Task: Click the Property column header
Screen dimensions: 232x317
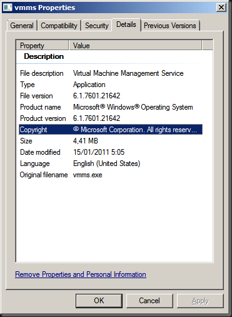Action: 43,45
